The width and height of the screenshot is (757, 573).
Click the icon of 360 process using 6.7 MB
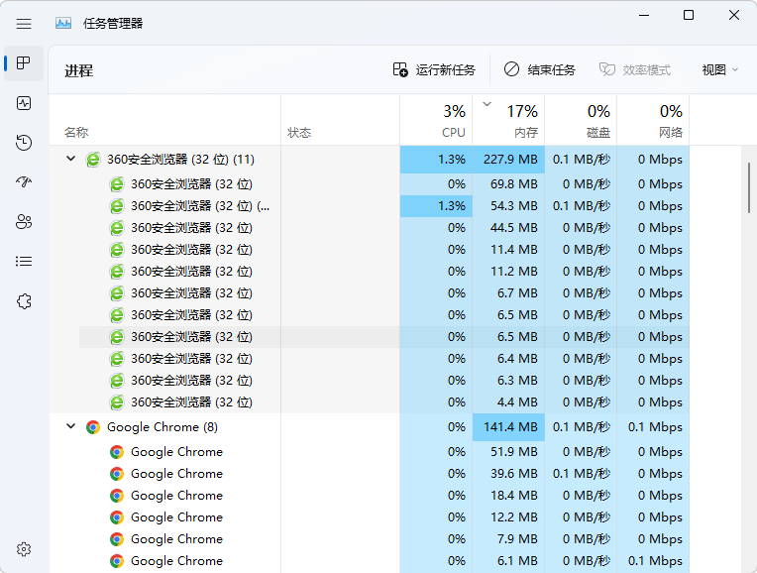tap(116, 292)
